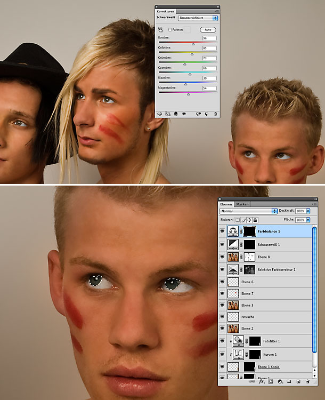The width and height of the screenshot is (325, 400).
Task: Click the Farbbalance 1 scales adjustment icon
Action: (x=233, y=231)
